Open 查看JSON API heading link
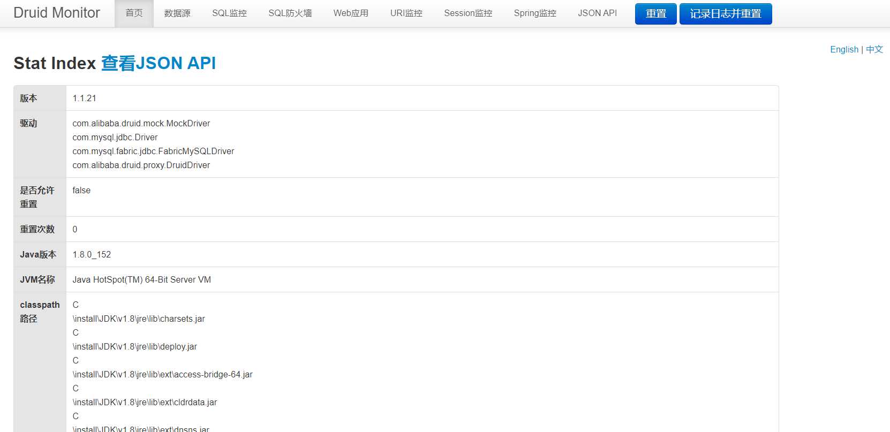The height and width of the screenshot is (432, 890). pos(159,63)
